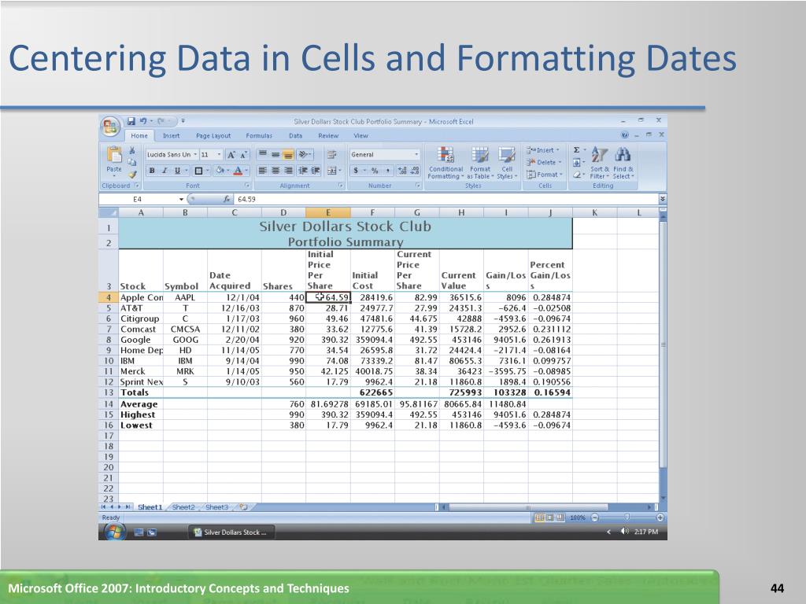Toggle Center horizontal alignment

tap(275, 171)
